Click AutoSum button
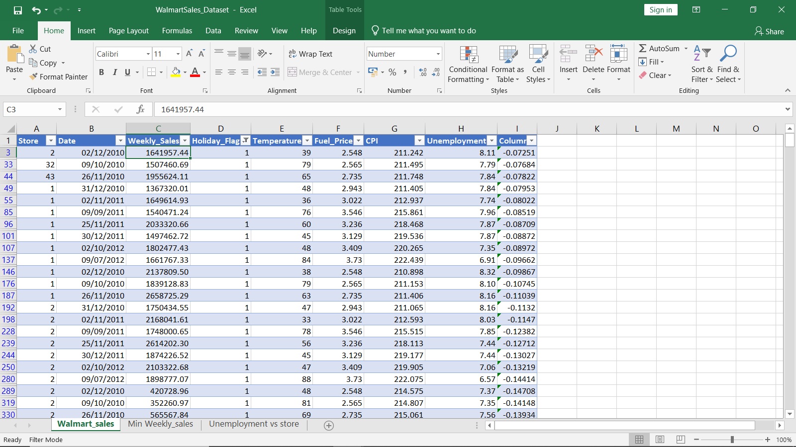 pyautogui.click(x=659, y=49)
